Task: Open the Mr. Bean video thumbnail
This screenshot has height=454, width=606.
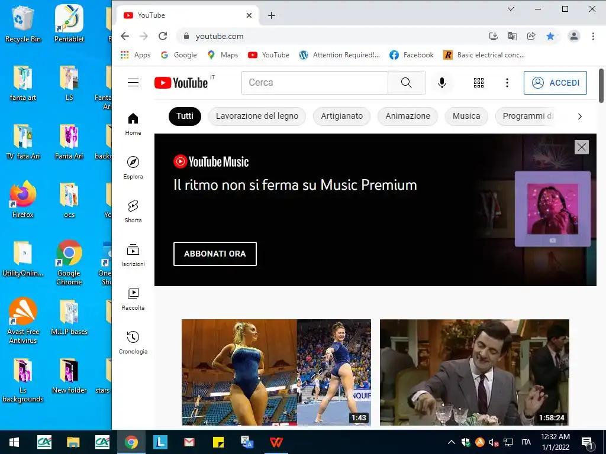Action: point(475,372)
